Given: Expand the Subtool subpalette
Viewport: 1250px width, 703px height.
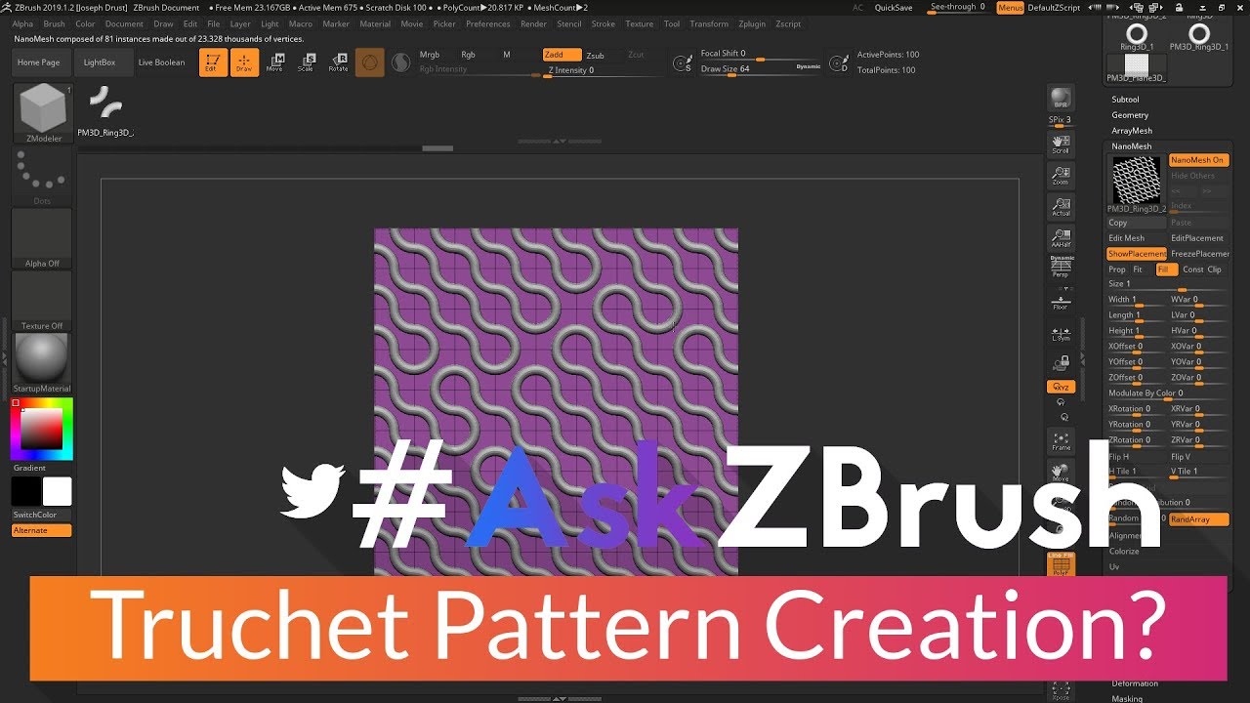Looking at the screenshot, I should coord(1125,100).
